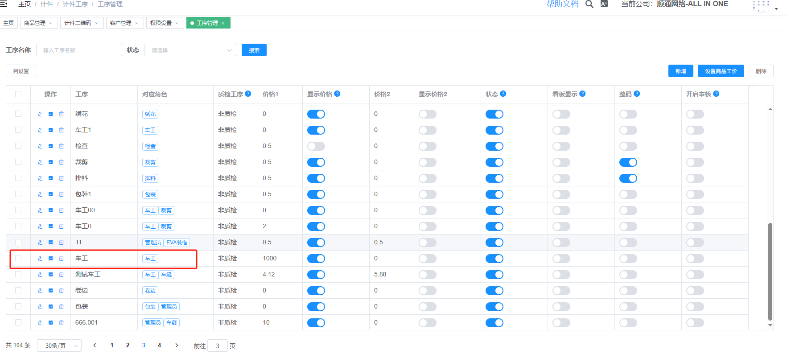Open the 状态 filter dropdown
Image resolution: width=787 pixels, height=354 pixels.
tap(190, 50)
